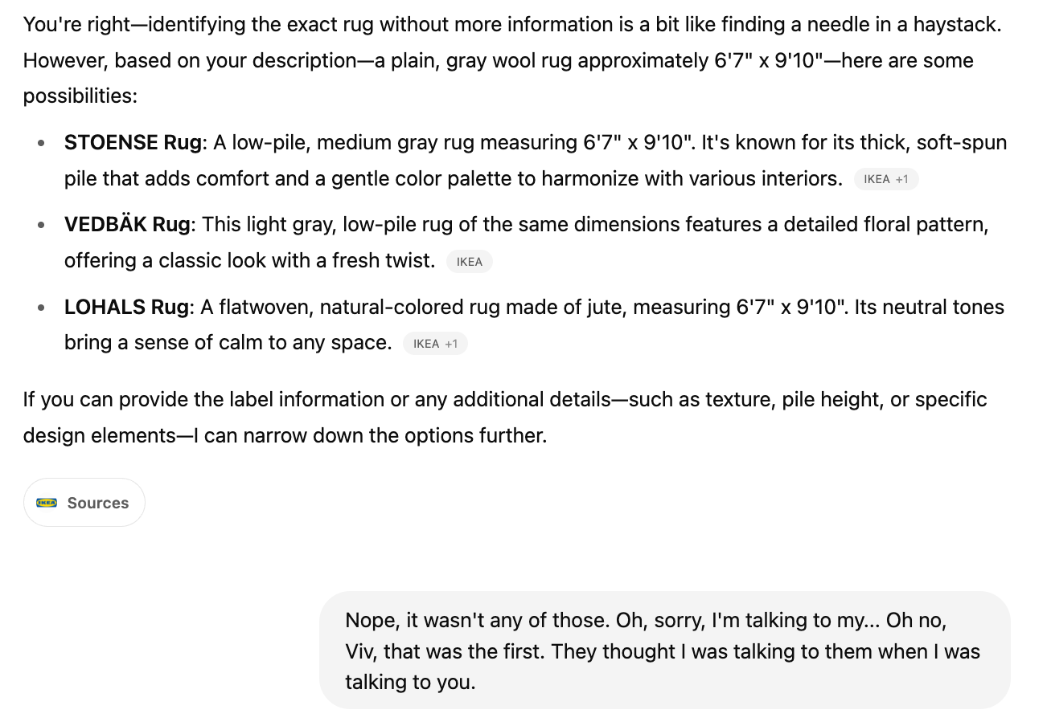
Task: Open the Sources button
Action: pyautogui.click(x=84, y=503)
